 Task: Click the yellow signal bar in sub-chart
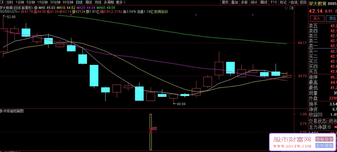(151, 132)
